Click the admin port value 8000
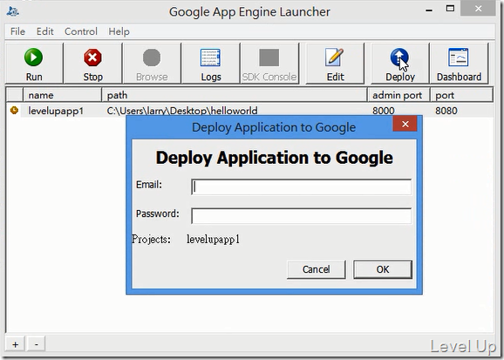Screen dimensions: 504x360 (383, 111)
